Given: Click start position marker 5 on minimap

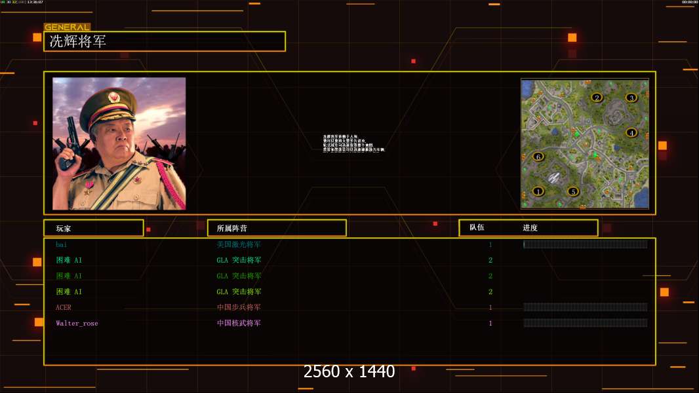Looking at the screenshot, I should click(573, 191).
